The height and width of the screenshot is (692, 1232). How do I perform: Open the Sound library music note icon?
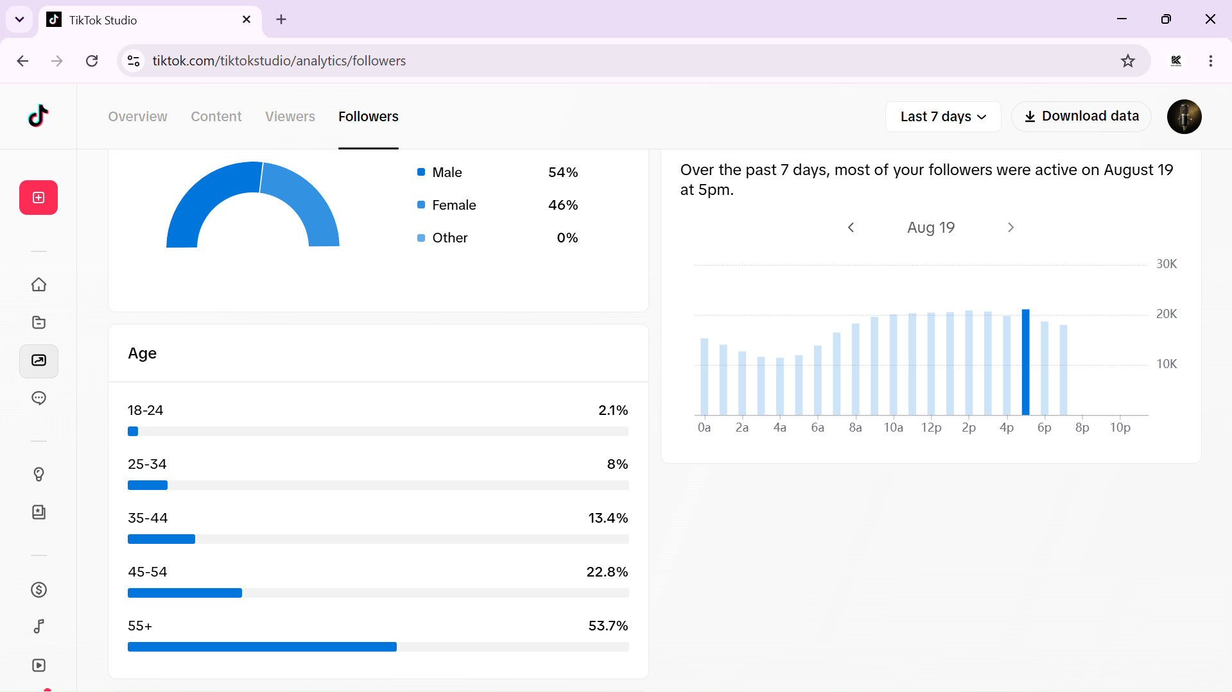coord(39,627)
